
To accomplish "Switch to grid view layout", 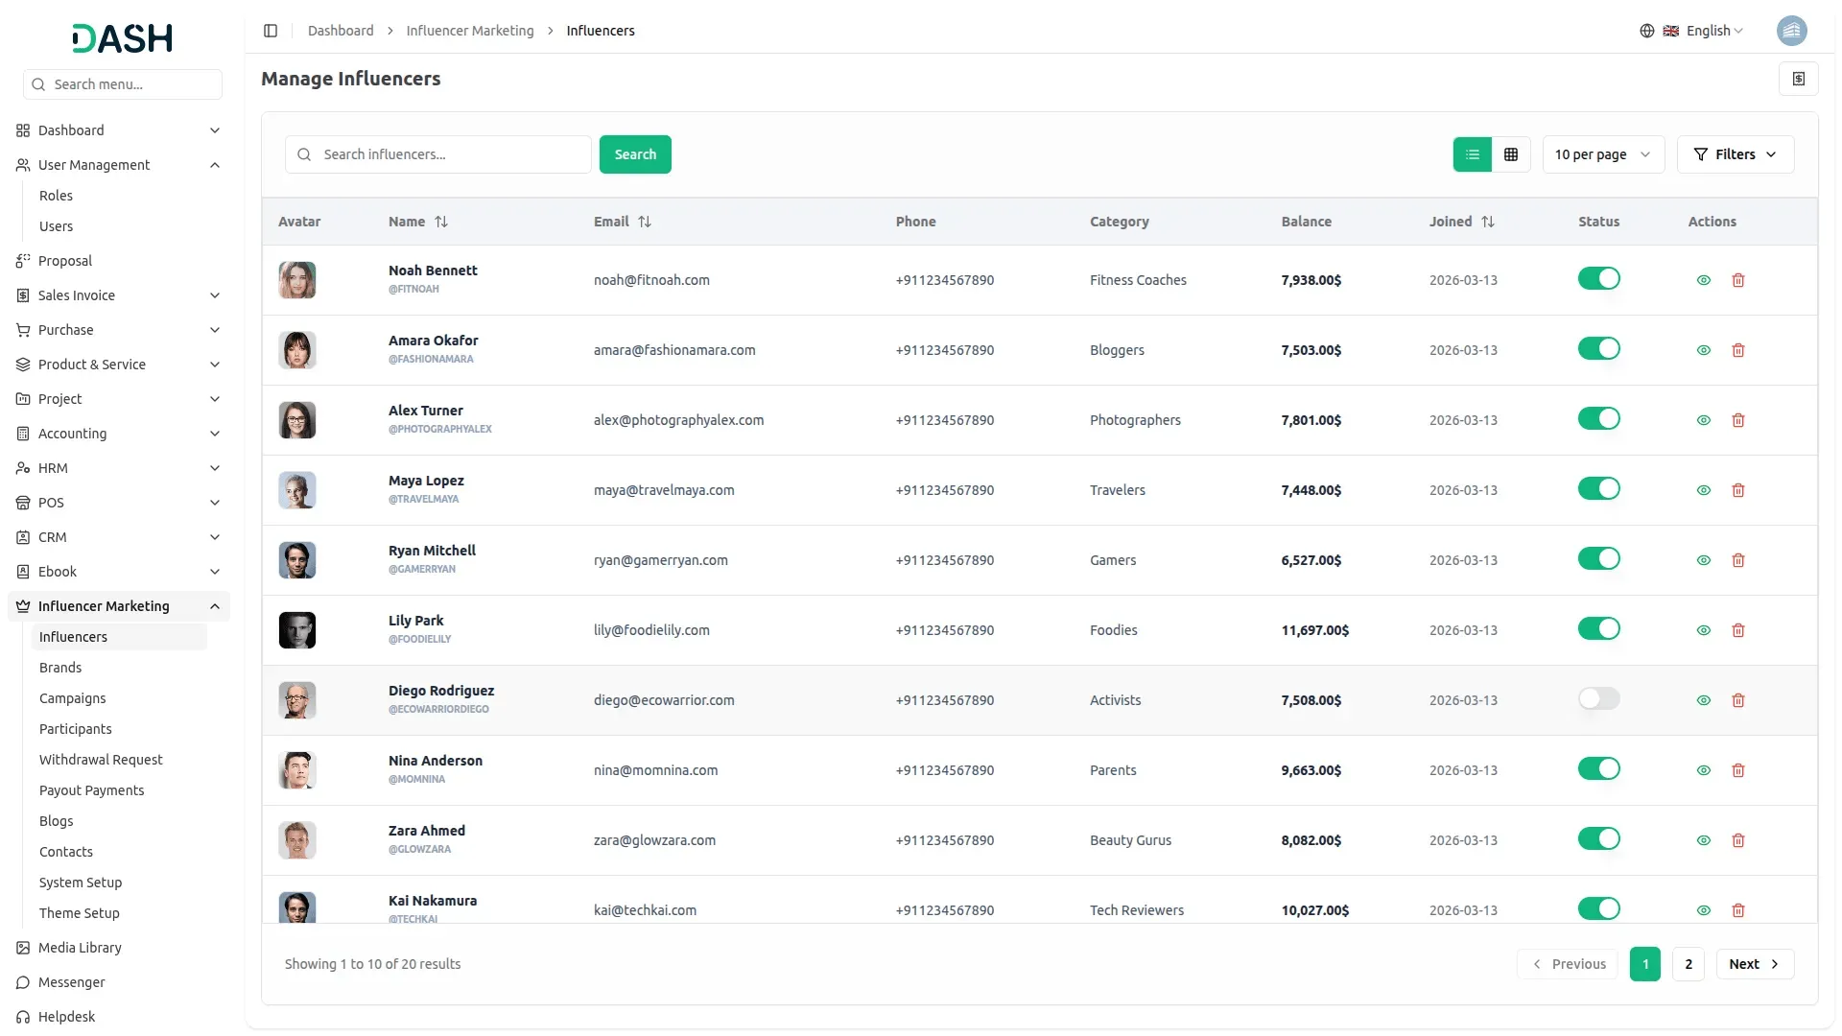I will (1511, 154).
